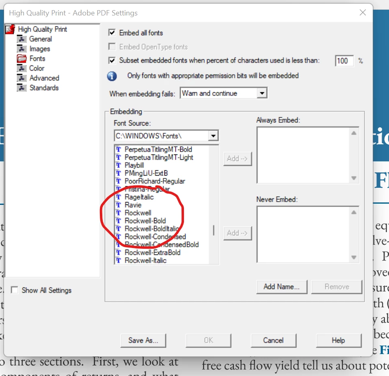This screenshot has height=376, width=389.
Task: Open the When embedding fails dropdown
Action: tap(262, 93)
